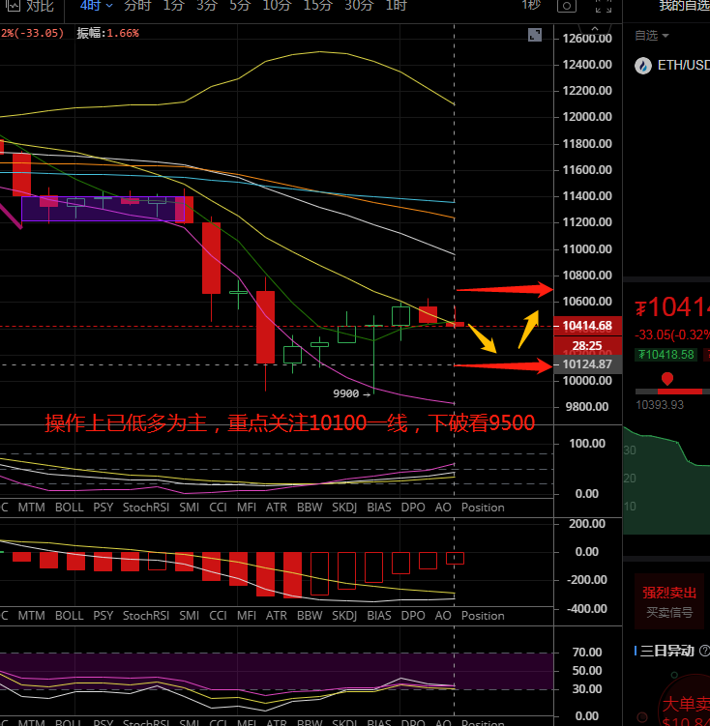710x726 pixels.
Task: Select SMI in the first indicator row
Action: [x=190, y=508]
